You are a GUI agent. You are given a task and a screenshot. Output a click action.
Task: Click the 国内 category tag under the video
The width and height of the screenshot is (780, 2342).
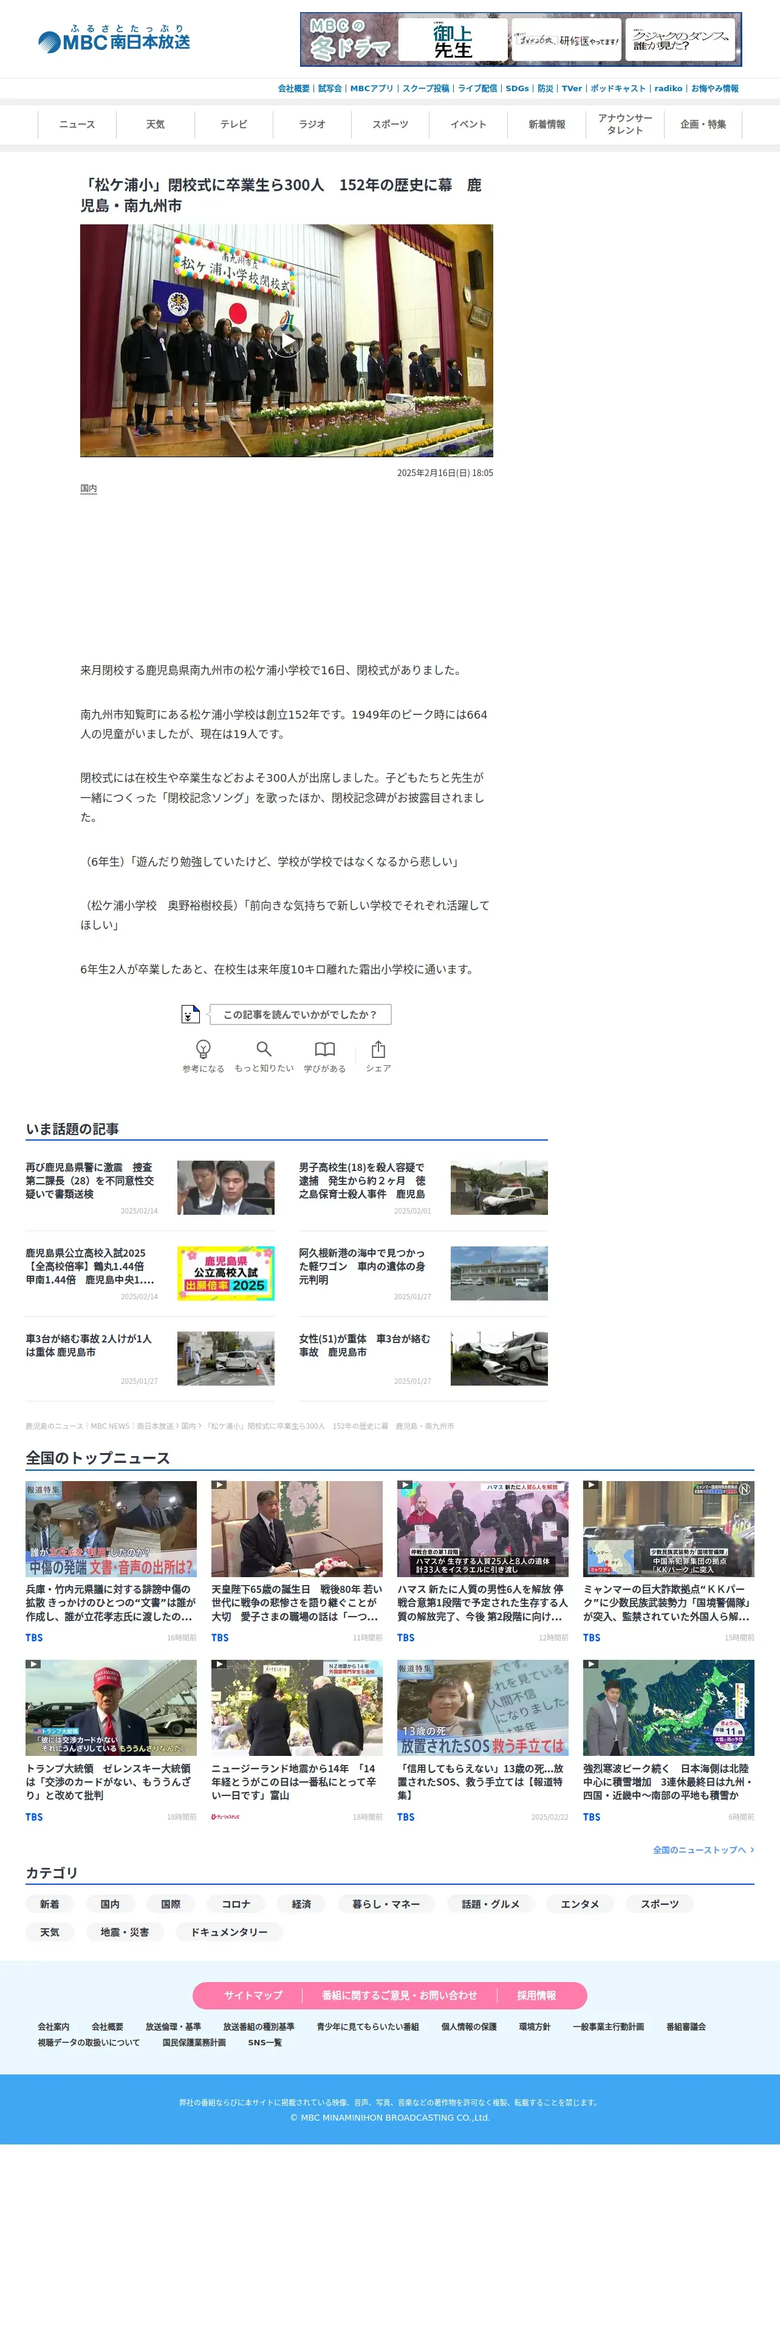pos(88,488)
